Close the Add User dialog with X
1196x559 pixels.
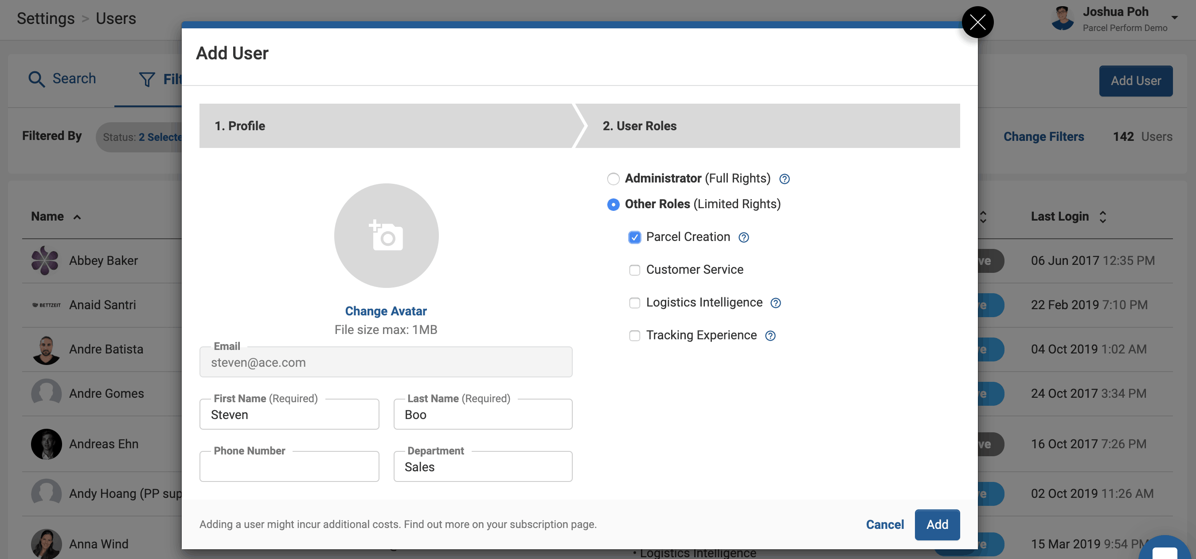click(977, 22)
